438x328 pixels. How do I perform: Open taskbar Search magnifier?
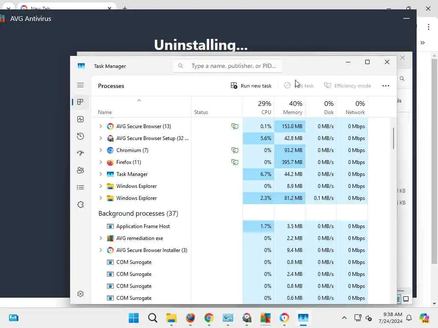click(153, 318)
